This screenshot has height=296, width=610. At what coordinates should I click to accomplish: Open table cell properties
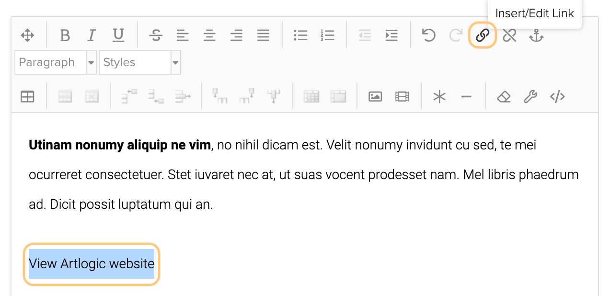click(x=92, y=97)
